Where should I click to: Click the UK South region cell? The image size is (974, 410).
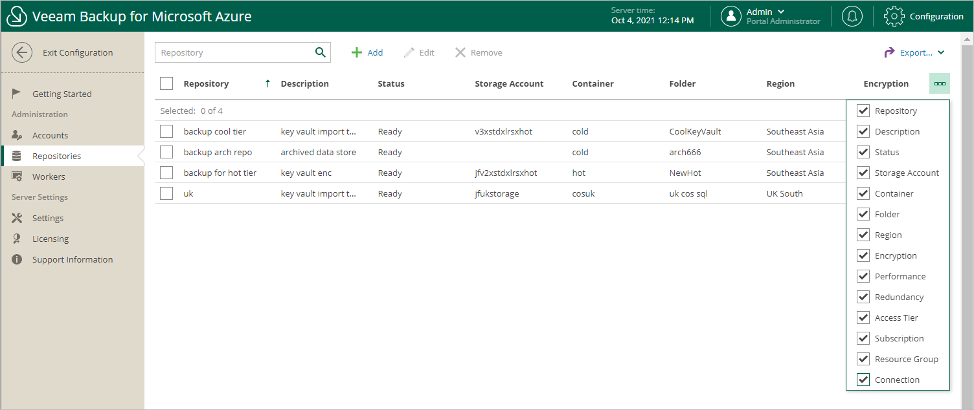pos(784,193)
